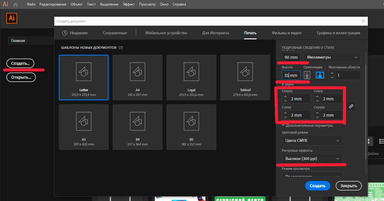Screen dimensions: 384x201
Task: Open the Редактирование menu
Action: pos(53,4)
